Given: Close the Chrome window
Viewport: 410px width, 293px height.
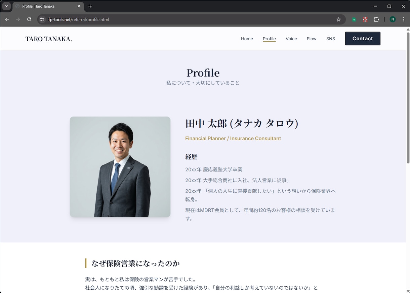Looking at the screenshot, I should [x=403, y=6].
